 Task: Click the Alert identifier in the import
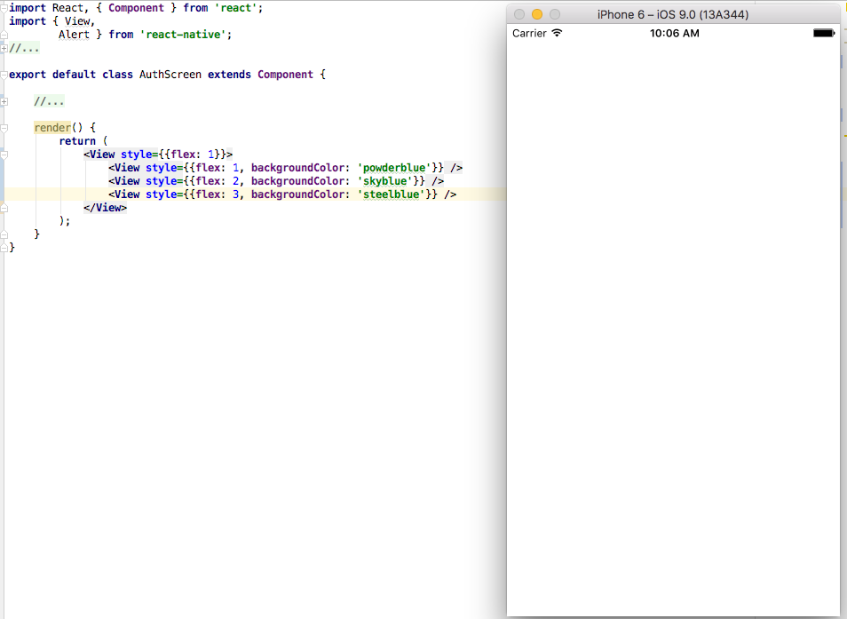tap(74, 35)
